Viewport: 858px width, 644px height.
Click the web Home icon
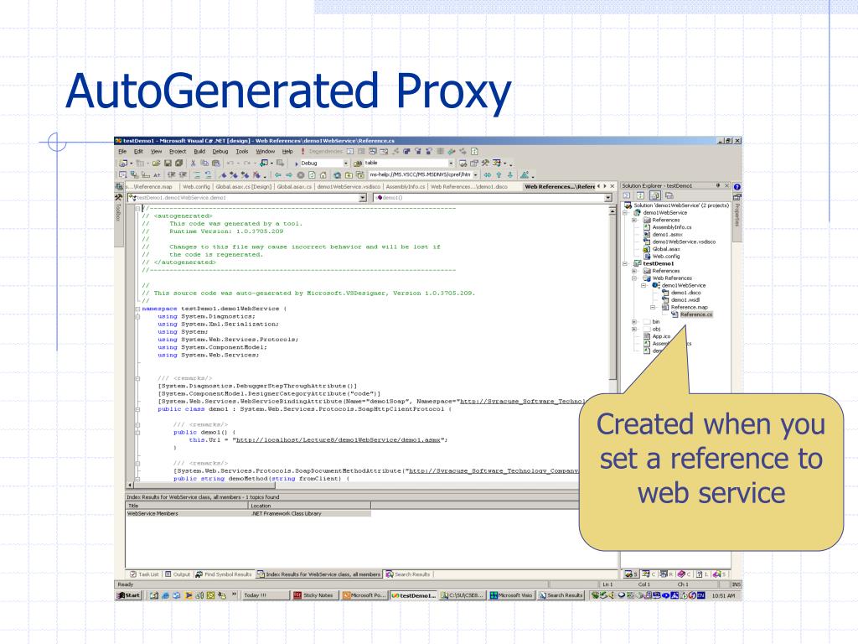[323, 175]
